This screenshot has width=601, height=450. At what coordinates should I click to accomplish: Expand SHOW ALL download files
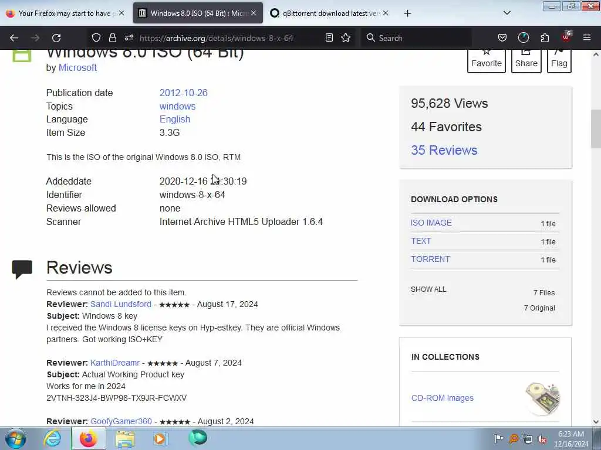coord(428,289)
